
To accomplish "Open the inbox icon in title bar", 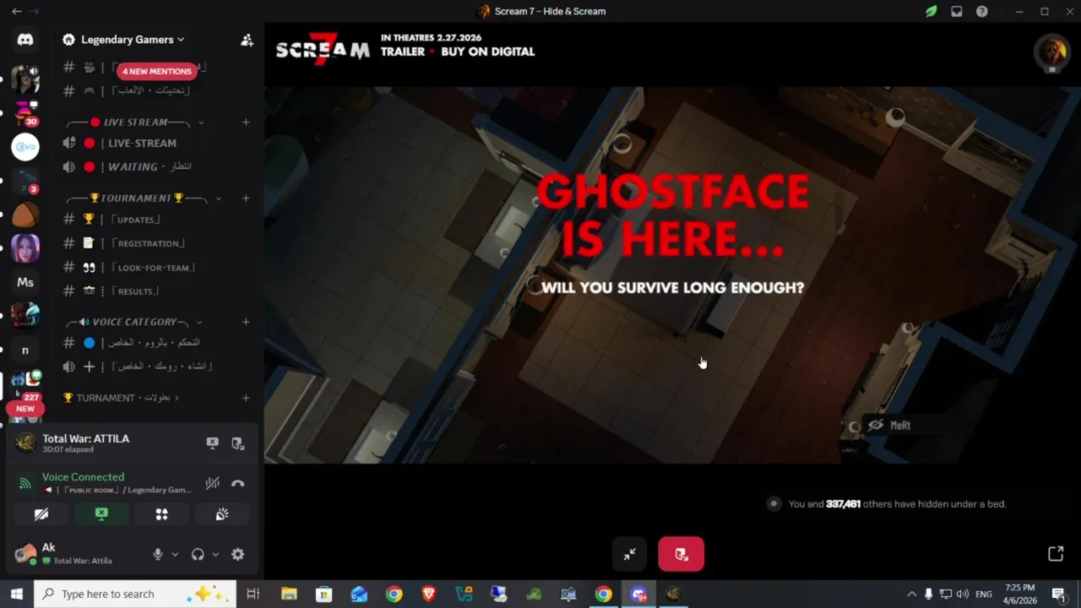I will 956,11.
